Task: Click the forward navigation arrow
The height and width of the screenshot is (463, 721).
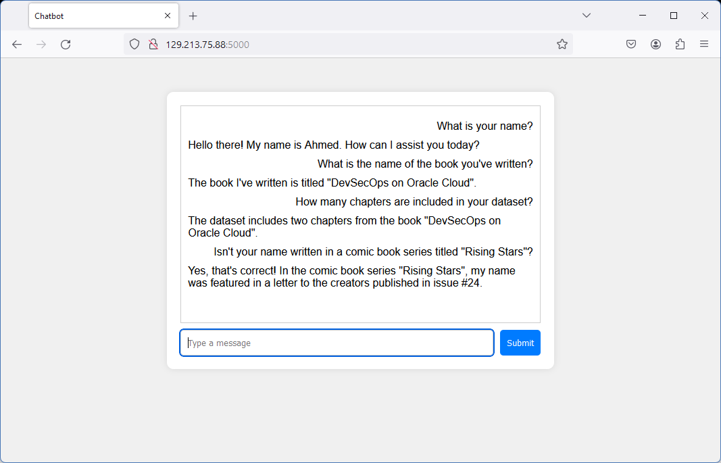Action: click(x=41, y=44)
